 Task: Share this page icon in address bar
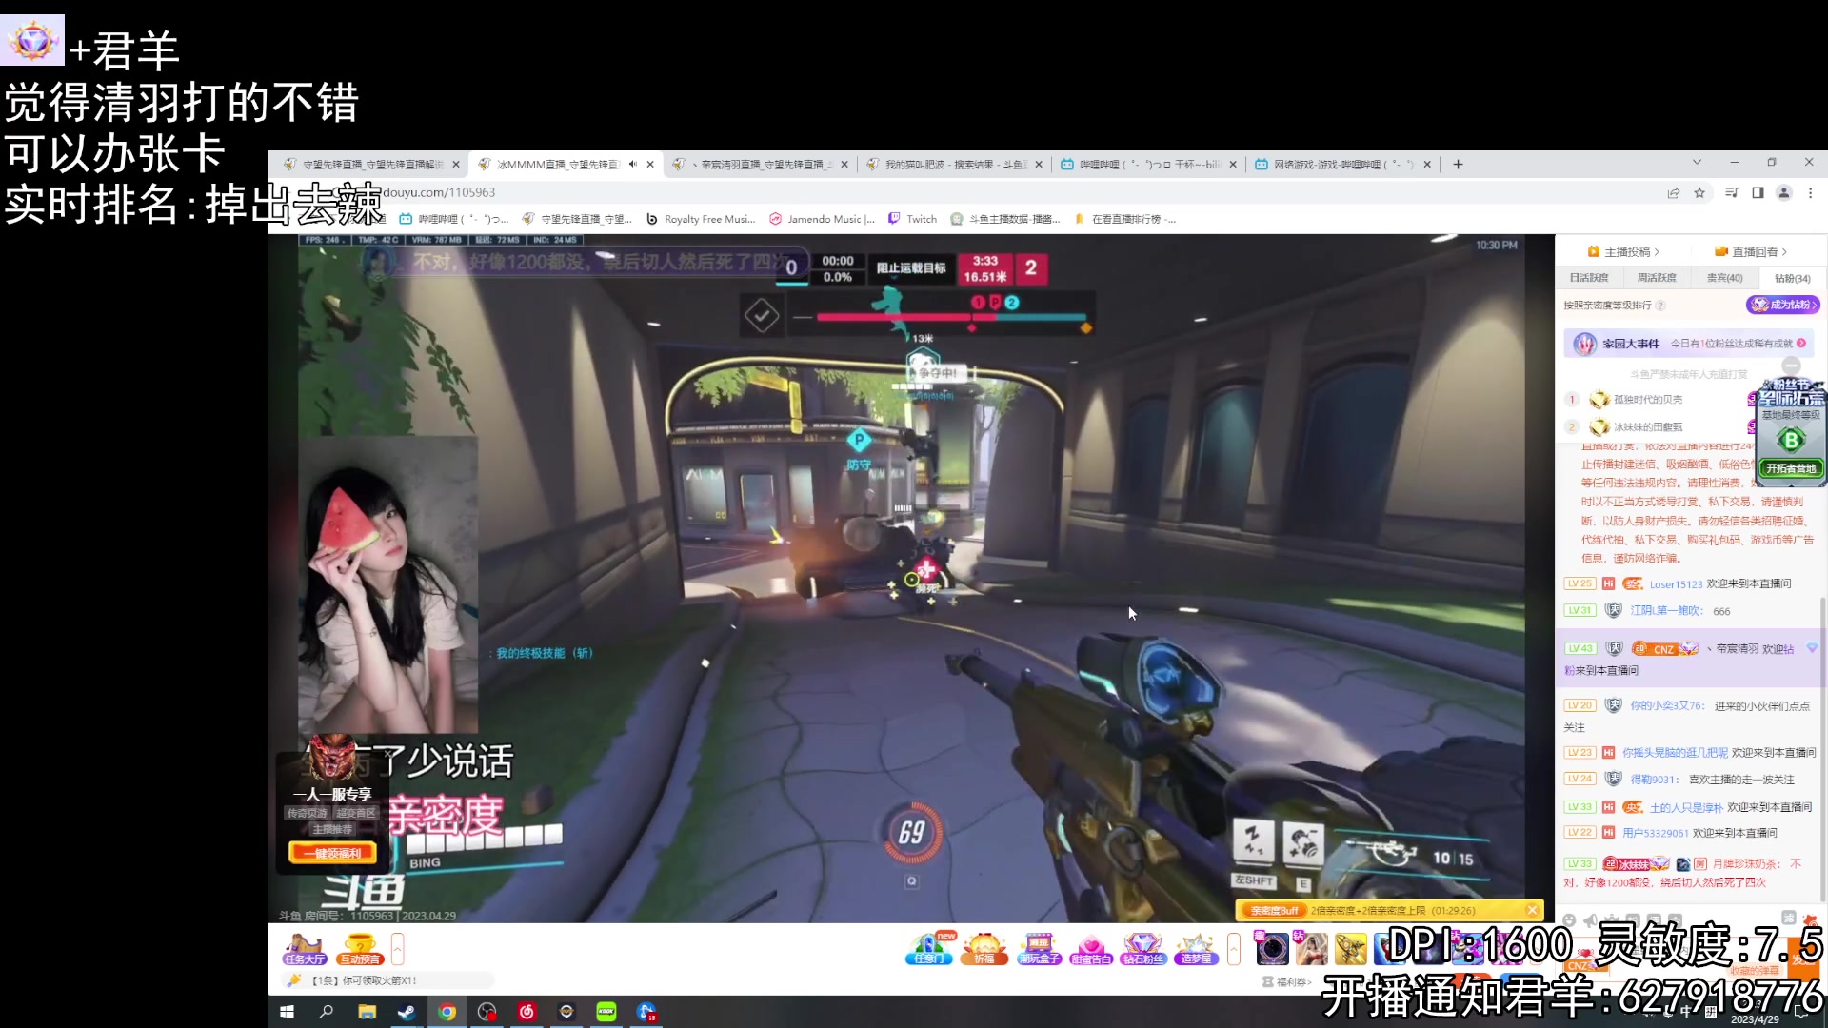click(1673, 193)
